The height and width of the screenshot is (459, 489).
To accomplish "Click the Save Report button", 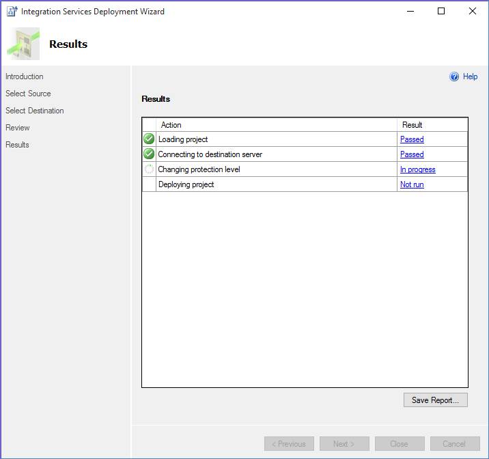I will click(435, 400).
